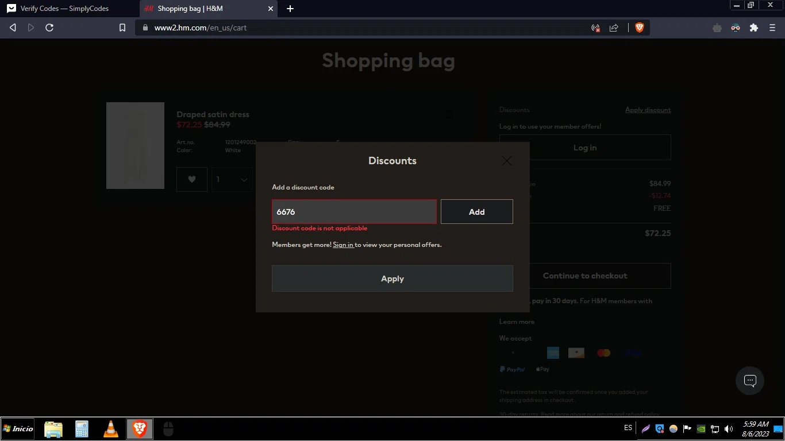The image size is (785, 441).
Task: Bookmark this page using the bookmark icon
Action: click(122, 28)
